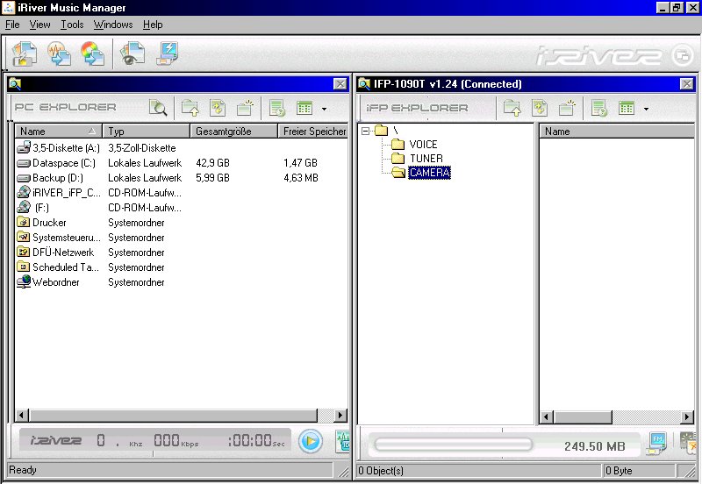Select the Drucker system folder
This screenshot has height=484, width=702.
[x=41, y=223]
